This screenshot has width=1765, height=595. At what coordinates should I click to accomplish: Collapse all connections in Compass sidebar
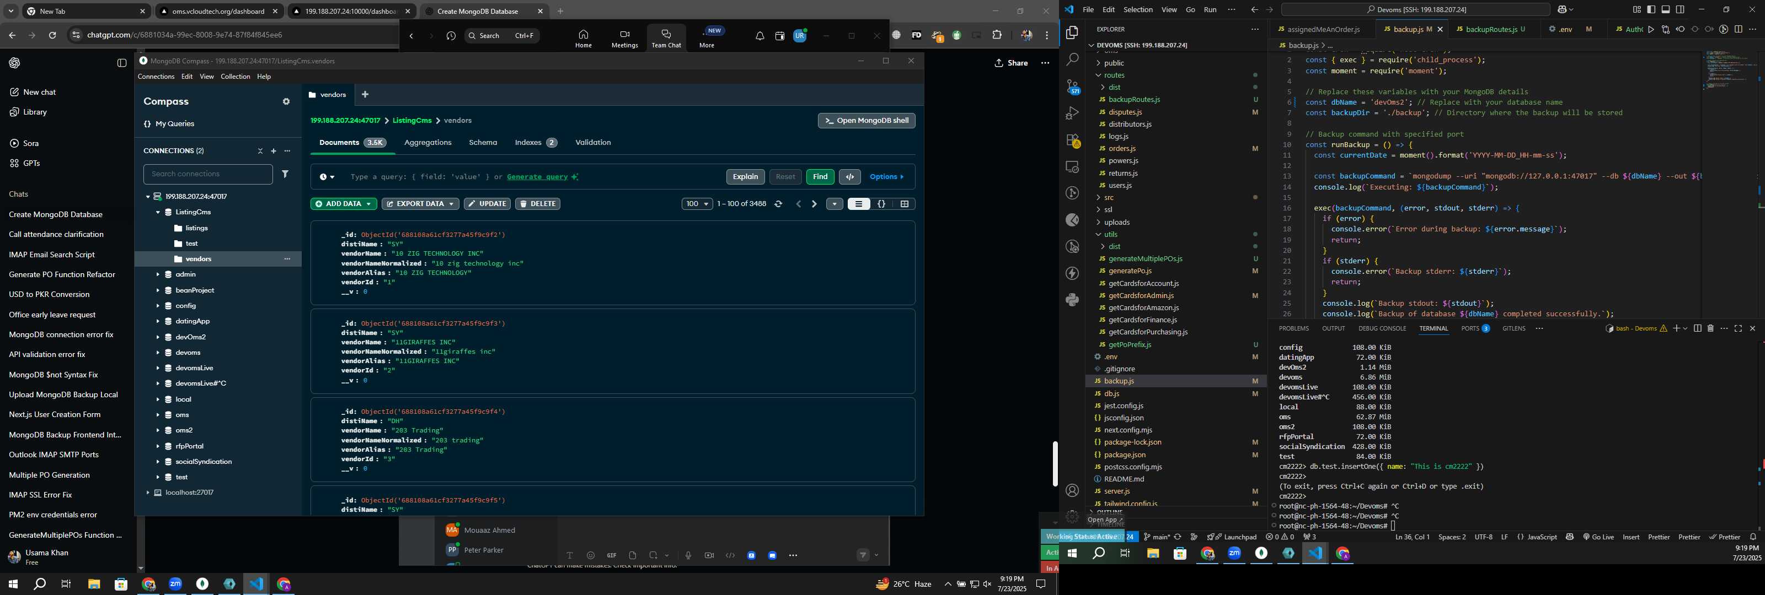260,150
